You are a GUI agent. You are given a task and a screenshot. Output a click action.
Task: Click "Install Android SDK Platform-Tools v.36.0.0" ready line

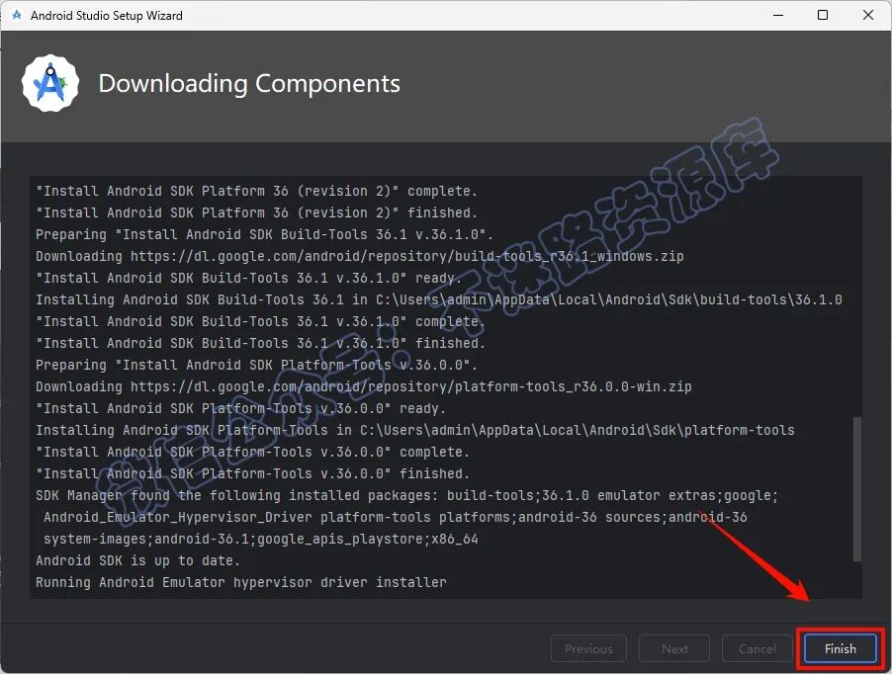click(x=240, y=408)
